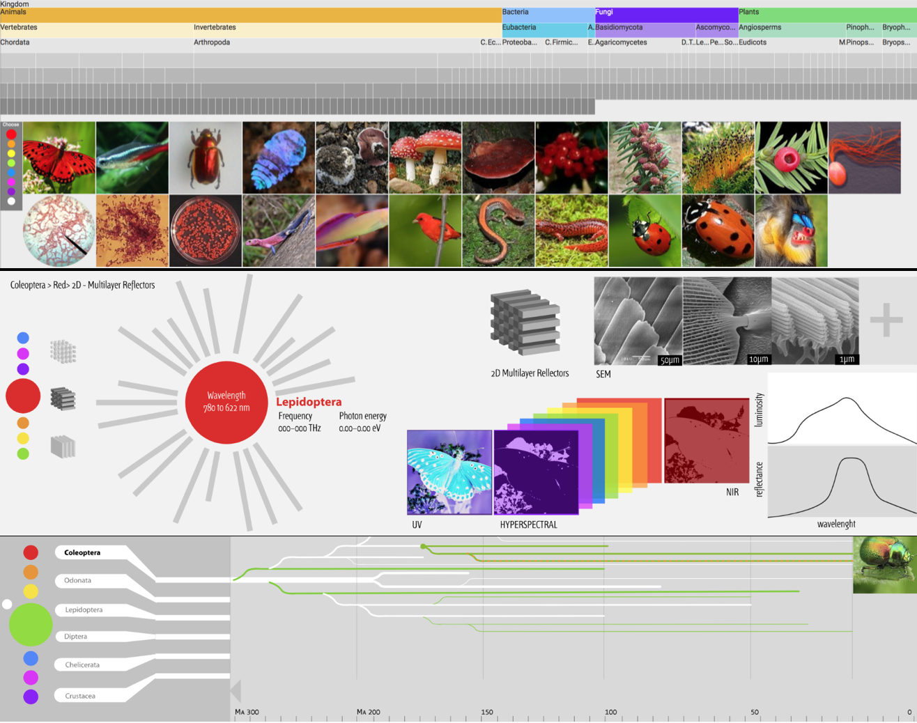Select the Bacteria kingdom bar

547,13
